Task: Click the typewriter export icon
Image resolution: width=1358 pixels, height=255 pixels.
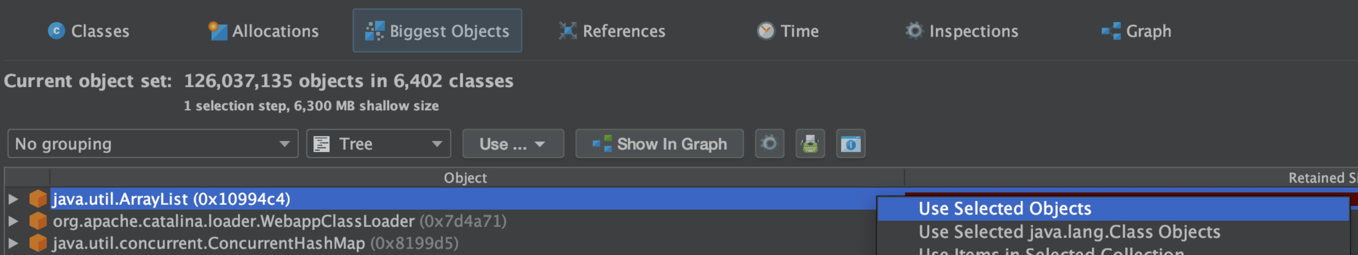Action: [810, 143]
